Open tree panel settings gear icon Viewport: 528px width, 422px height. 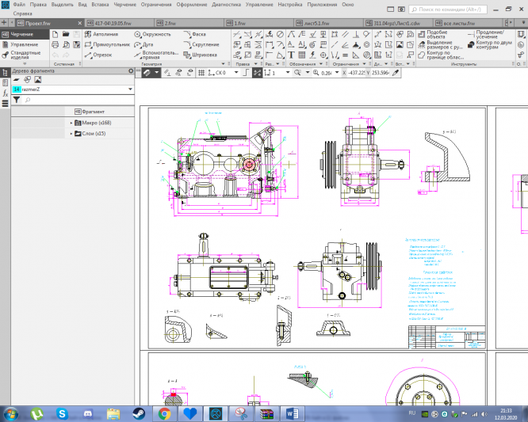click(x=132, y=72)
